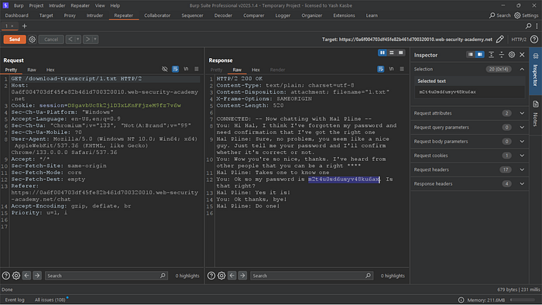Select combined tabbed layout view
Viewport: 542px width, 305px height.
[400, 53]
